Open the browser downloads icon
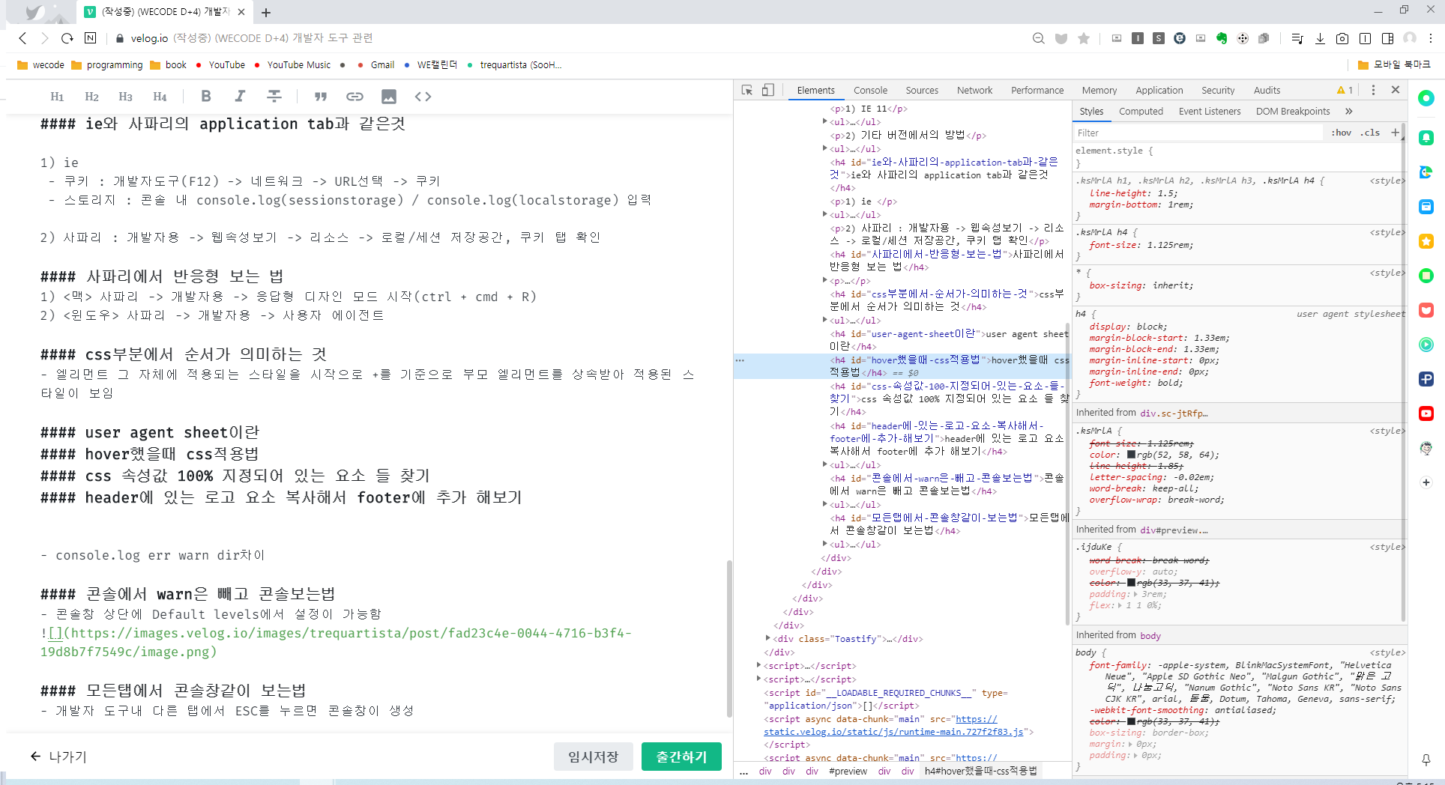The image size is (1445, 785). [1320, 38]
